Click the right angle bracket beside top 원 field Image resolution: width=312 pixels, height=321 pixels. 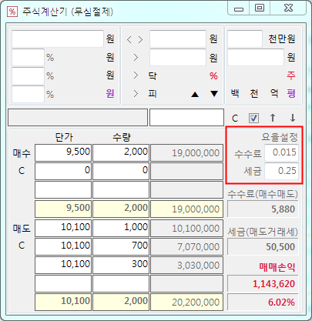coord(140,40)
